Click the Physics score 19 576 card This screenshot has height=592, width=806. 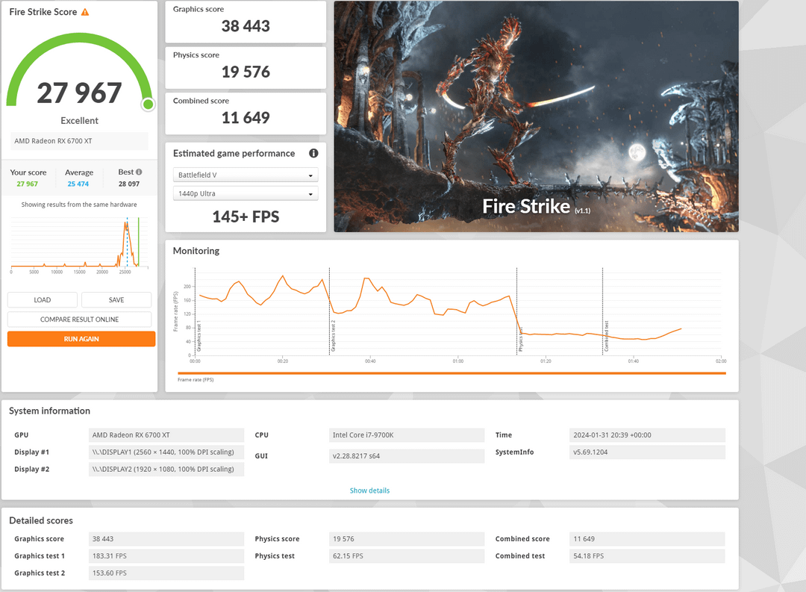tap(246, 67)
